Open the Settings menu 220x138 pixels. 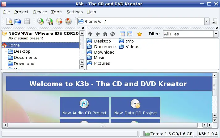tap(75, 12)
